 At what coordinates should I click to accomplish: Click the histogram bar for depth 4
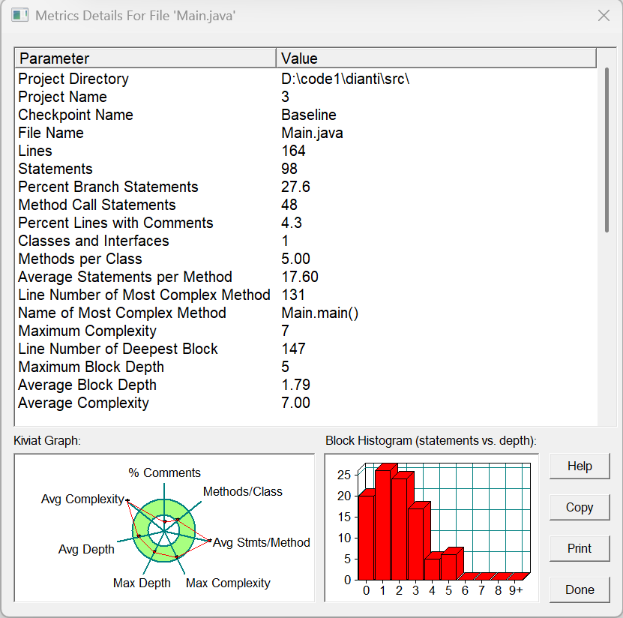tap(432, 569)
